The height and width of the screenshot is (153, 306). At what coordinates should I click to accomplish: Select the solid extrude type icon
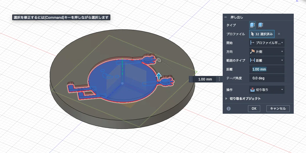click(253, 25)
